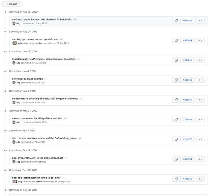Browse repository at commit 645e984
Image resolution: width=213 pixels, height=196 pixels.
(200, 159)
